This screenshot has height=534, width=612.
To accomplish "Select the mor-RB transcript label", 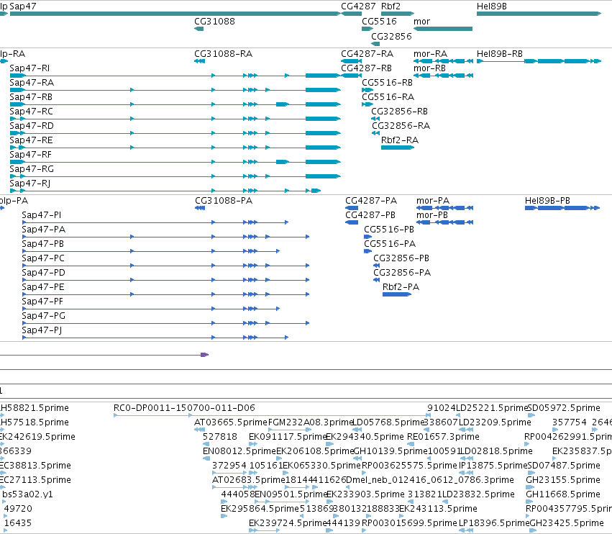I will point(429,68).
